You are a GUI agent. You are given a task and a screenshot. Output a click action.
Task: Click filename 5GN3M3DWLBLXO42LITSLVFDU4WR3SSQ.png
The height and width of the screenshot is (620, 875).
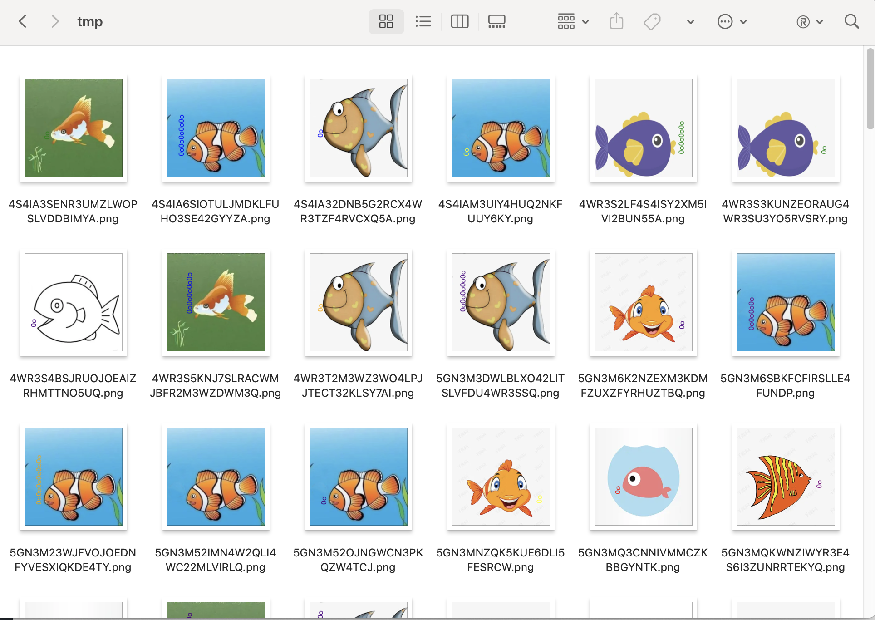tap(501, 386)
